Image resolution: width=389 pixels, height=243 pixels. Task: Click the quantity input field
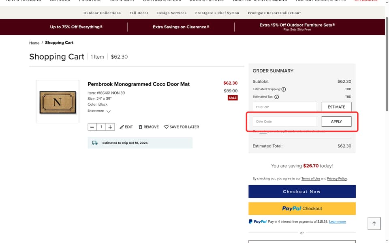(101, 127)
